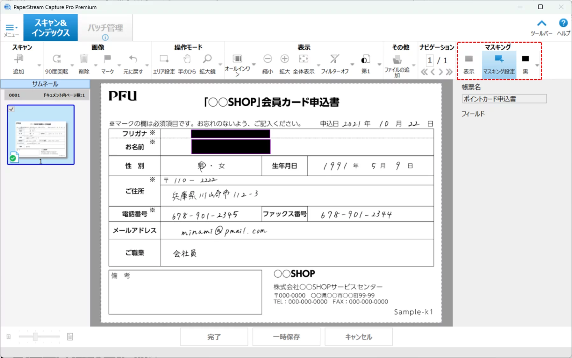Toggle masking 表示 visibility
Screen dimensions: 572x358
click(468, 59)
